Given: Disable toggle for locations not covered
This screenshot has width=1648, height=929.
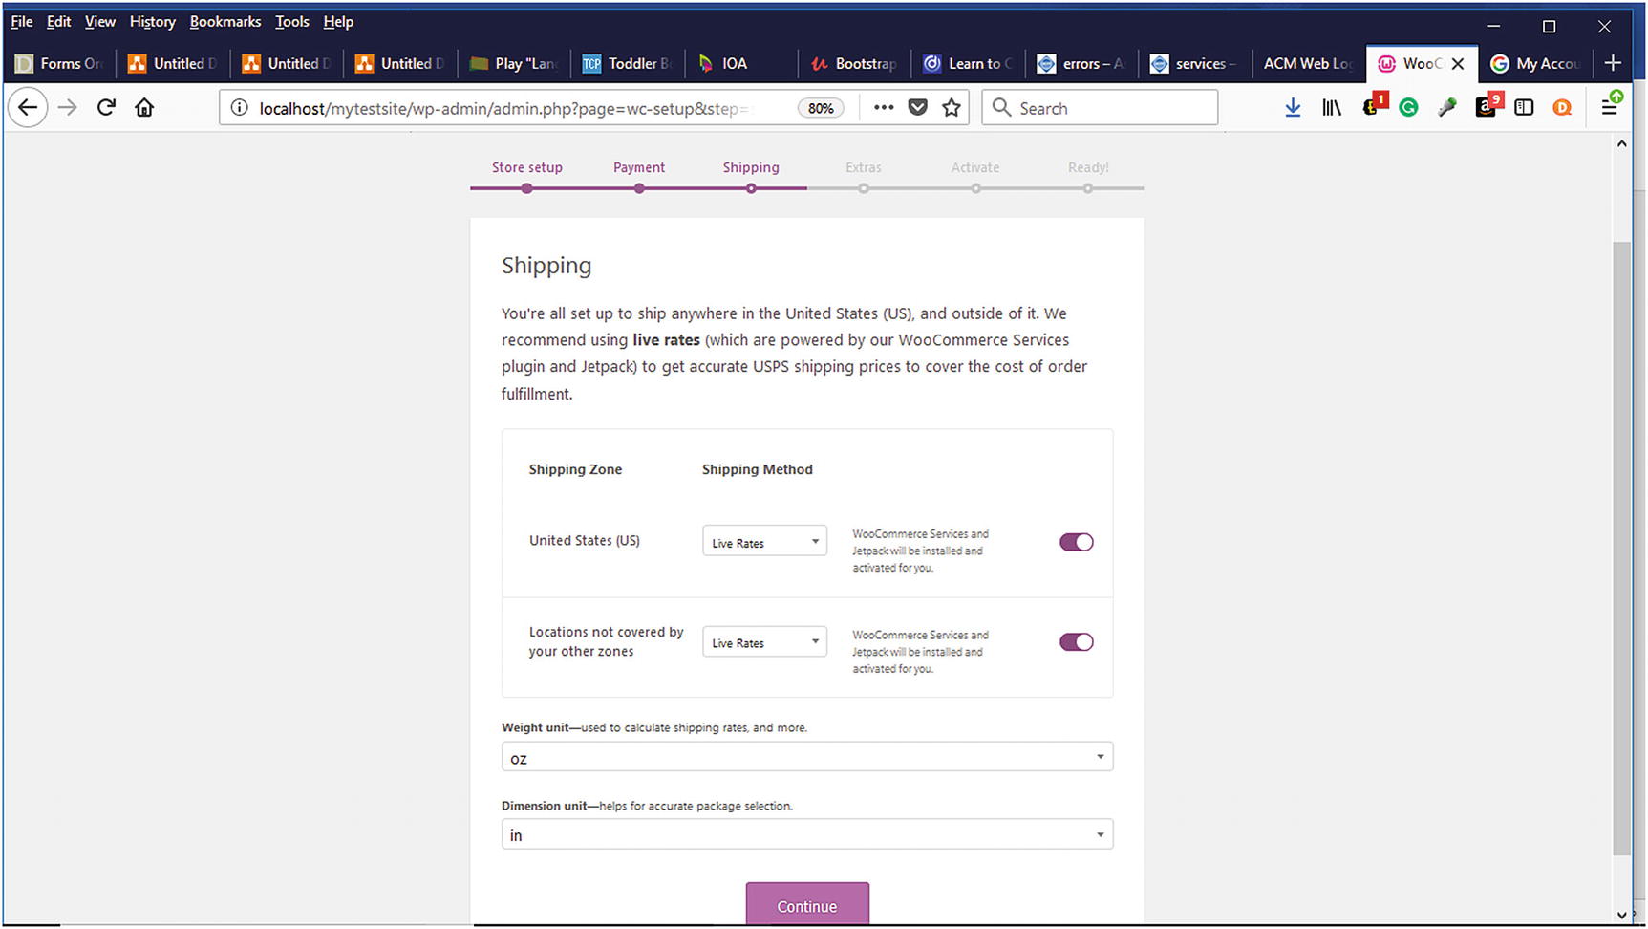Looking at the screenshot, I should pyautogui.click(x=1077, y=642).
